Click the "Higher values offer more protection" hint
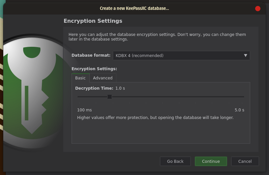 click(155, 118)
